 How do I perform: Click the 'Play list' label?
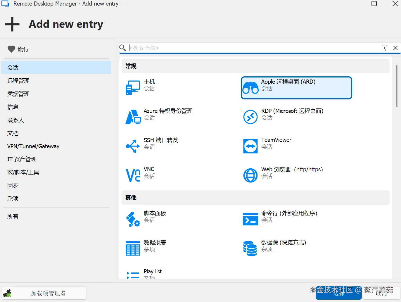pyautogui.click(x=153, y=272)
